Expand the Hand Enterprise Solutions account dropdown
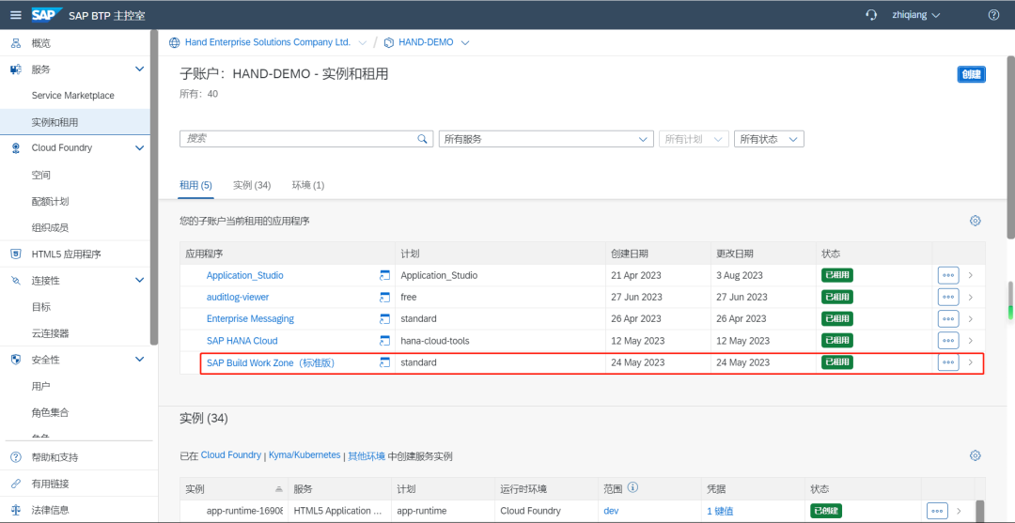Viewport: 1015px width, 523px height. 362,42
